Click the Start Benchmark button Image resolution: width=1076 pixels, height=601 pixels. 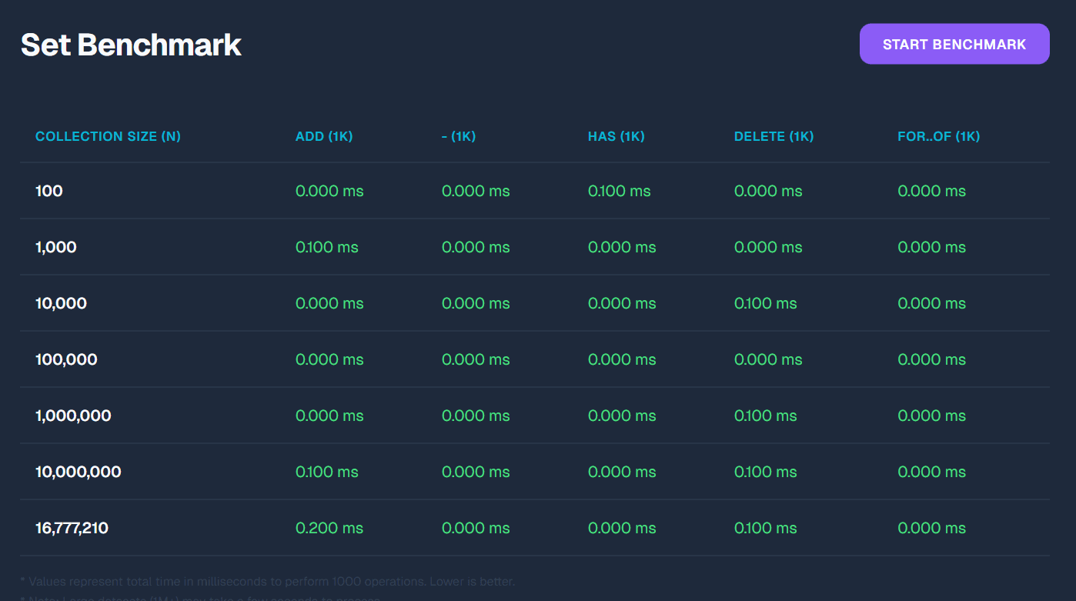[954, 44]
